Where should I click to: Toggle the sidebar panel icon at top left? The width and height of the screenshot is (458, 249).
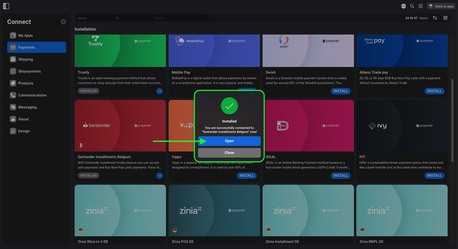pyautogui.click(x=6, y=6)
